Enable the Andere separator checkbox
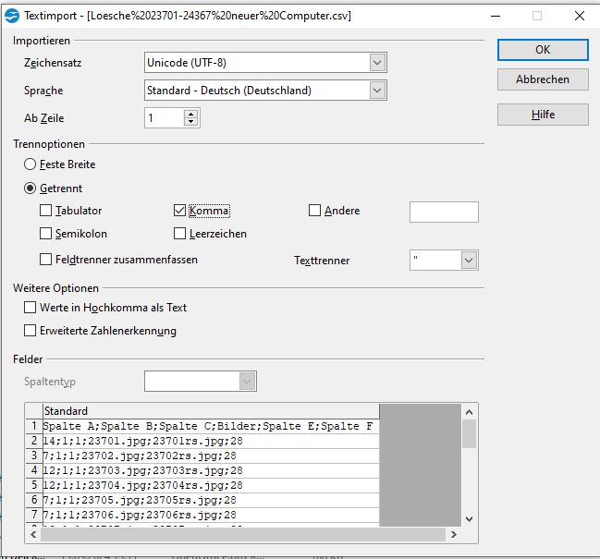Viewport: 600px width, 559px height. click(x=314, y=211)
